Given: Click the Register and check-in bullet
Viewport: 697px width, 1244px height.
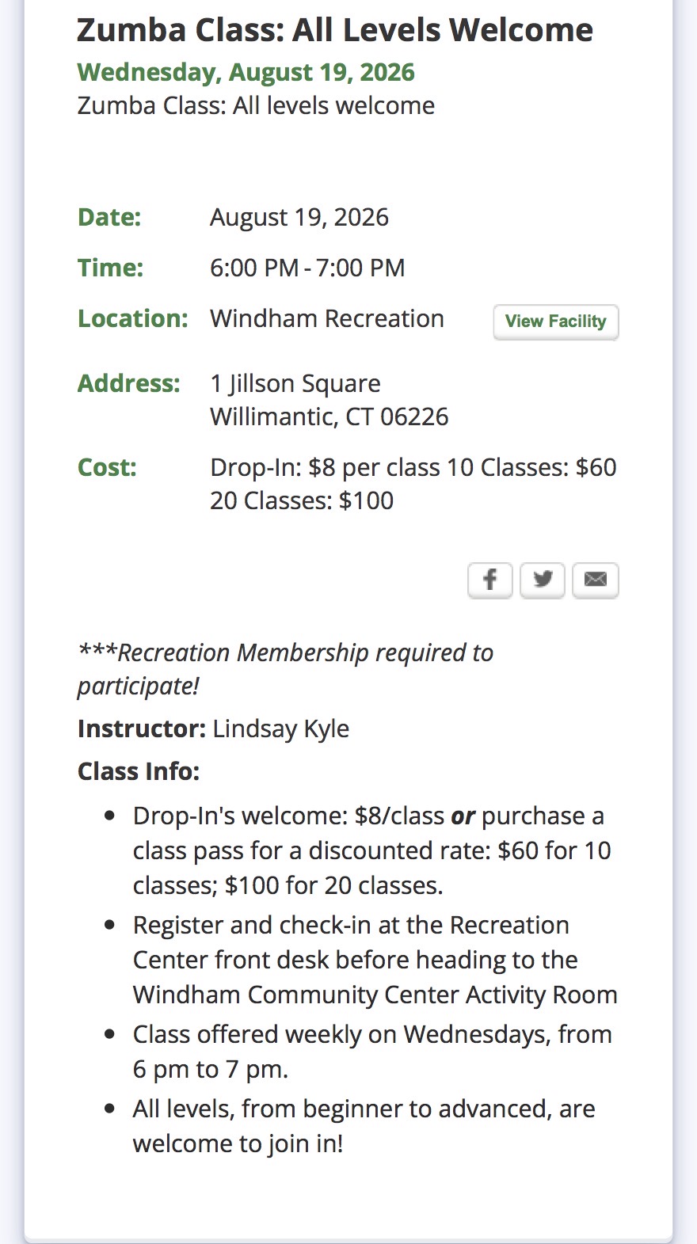Looking at the screenshot, I should [x=375, y=960].
